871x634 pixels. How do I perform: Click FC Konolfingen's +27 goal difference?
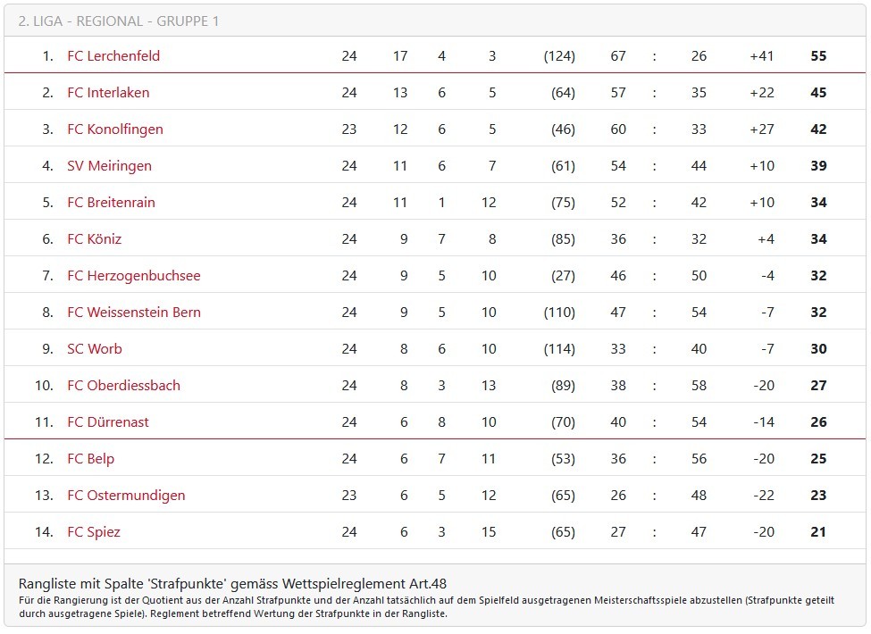762,129
